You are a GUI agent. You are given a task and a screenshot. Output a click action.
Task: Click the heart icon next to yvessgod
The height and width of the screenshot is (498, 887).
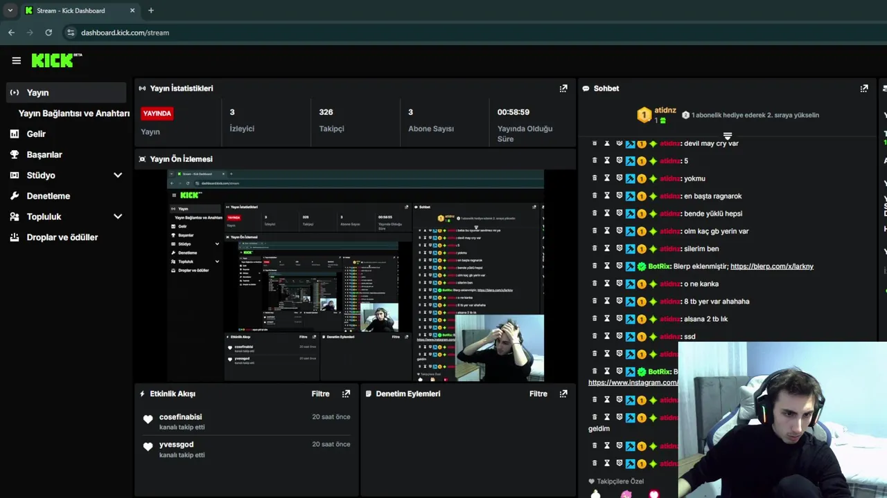(x=148, y=447)
